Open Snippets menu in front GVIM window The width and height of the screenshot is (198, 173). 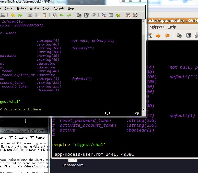59,8
